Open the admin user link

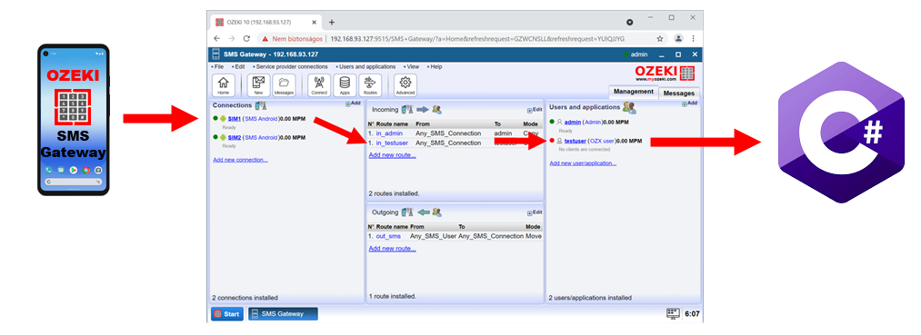coord(573,122)
